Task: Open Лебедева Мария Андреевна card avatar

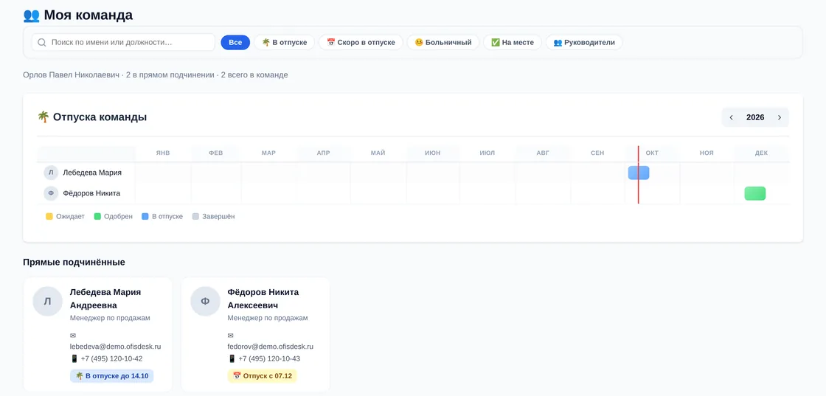Action: (x=47, y=301)
